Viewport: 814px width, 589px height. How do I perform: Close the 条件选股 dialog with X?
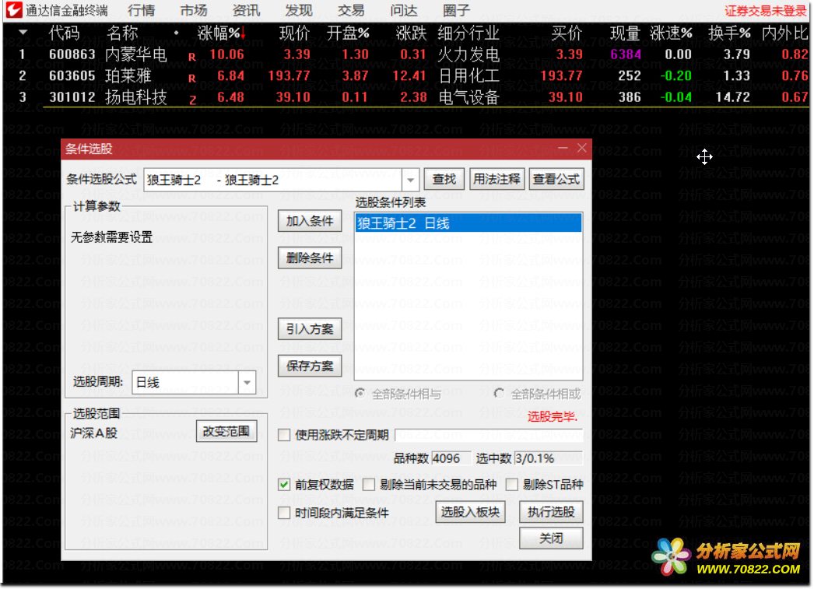[x=582, y=149]
